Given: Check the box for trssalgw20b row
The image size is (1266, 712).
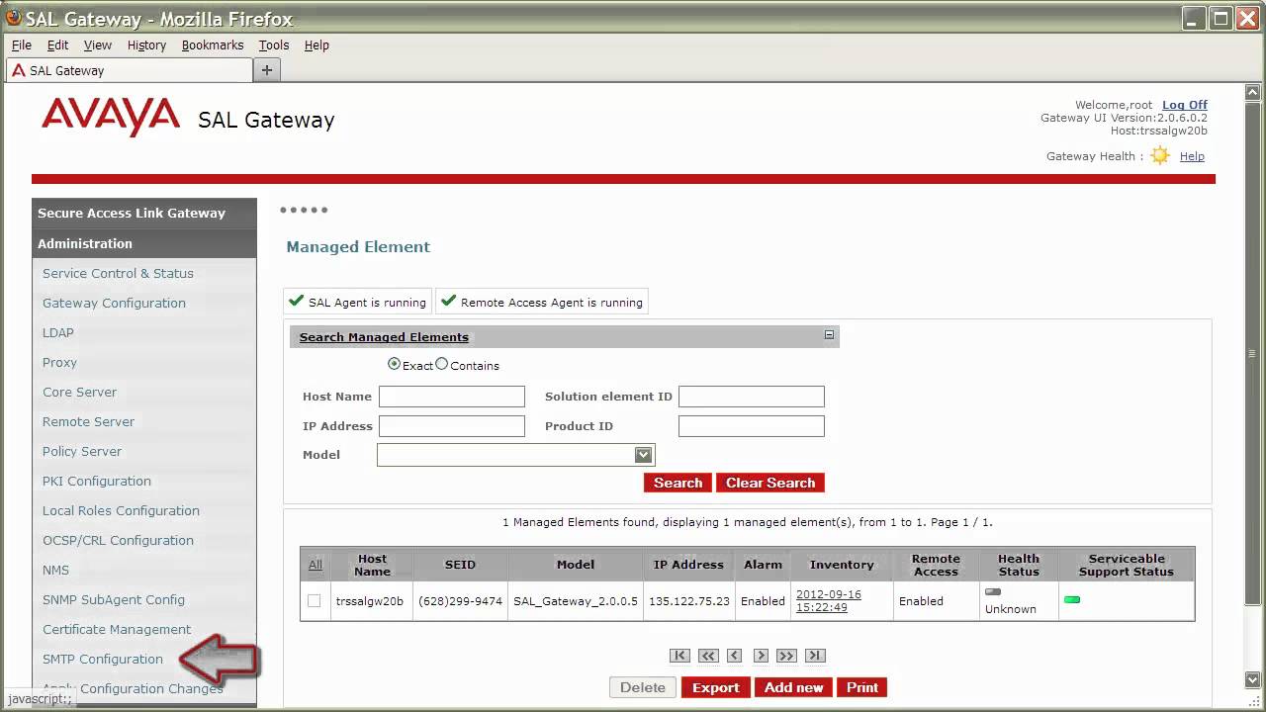Looking at the screenshot, I should coord(314,600).
